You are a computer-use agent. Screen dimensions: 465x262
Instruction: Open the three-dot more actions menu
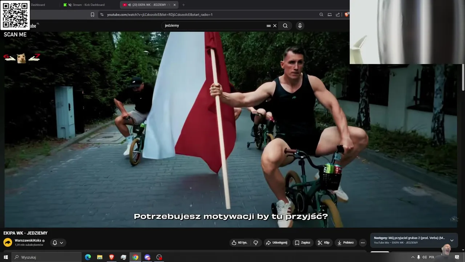pos(363,243)
